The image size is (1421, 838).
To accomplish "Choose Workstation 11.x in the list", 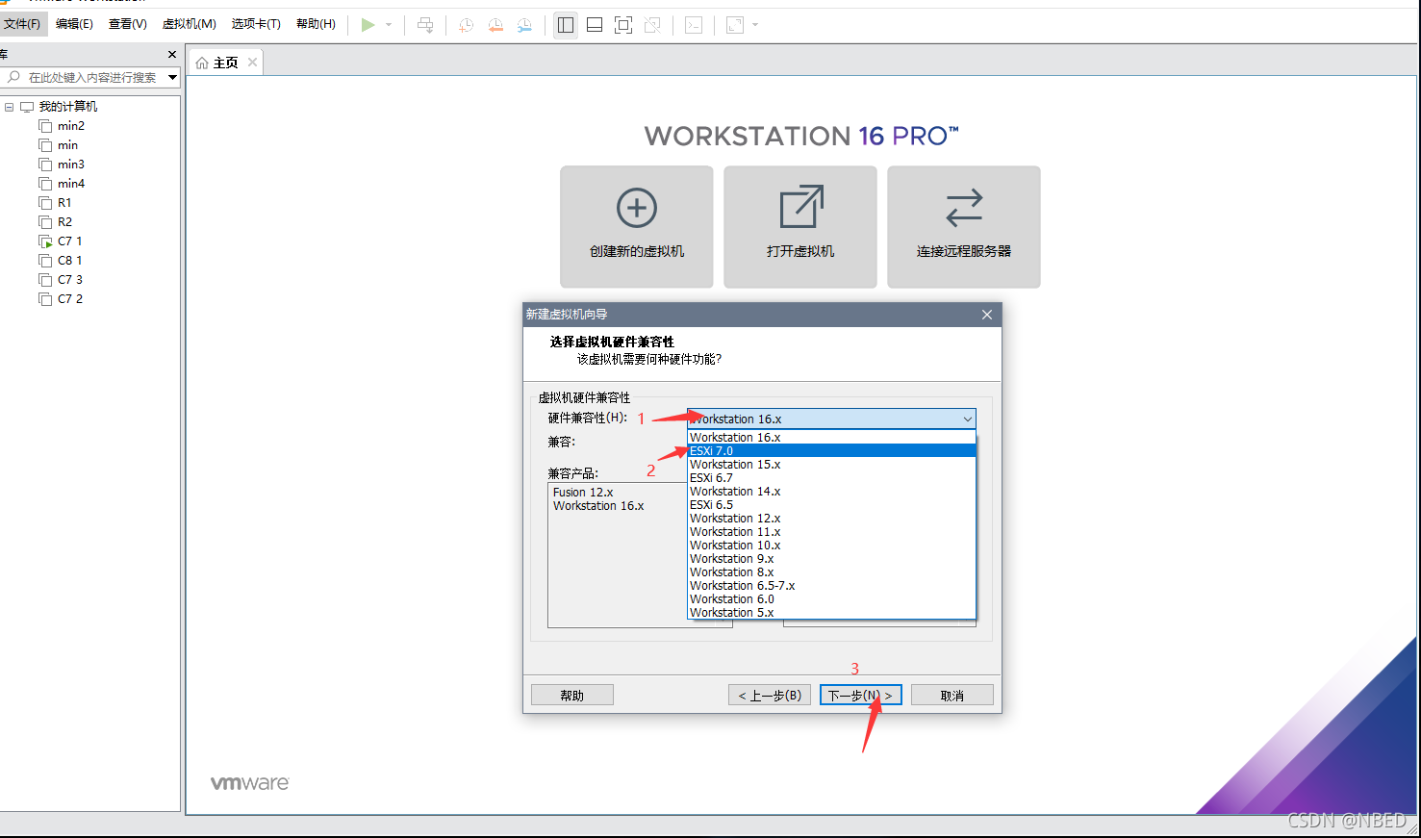I will pos(831,531).
